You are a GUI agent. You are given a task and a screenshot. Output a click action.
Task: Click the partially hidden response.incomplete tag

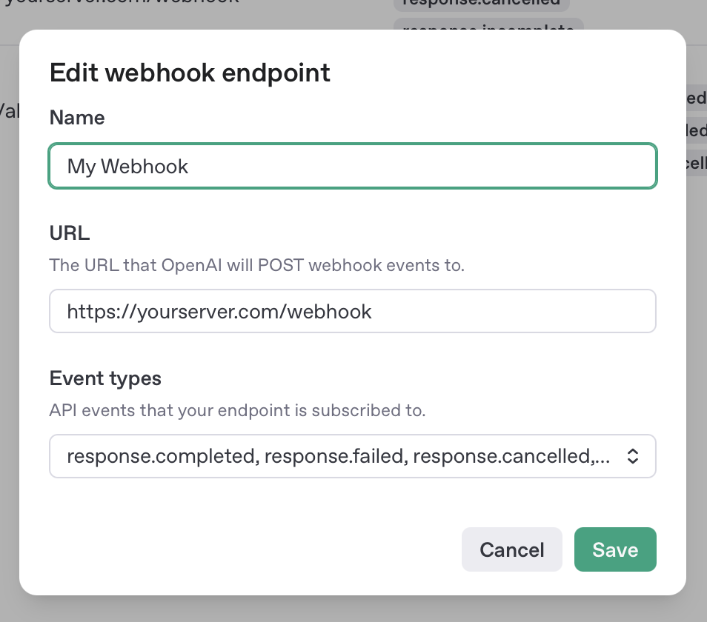point(488,25)
